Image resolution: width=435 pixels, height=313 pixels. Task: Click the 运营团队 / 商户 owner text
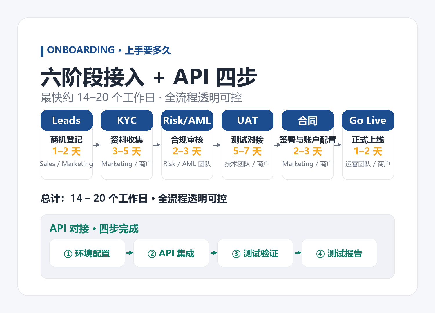368,164
